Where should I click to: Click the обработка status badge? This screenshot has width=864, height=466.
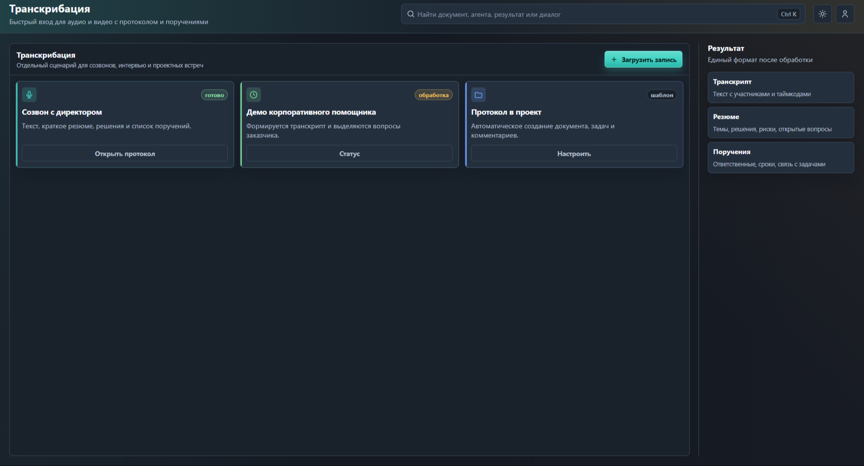pos(434,95)
